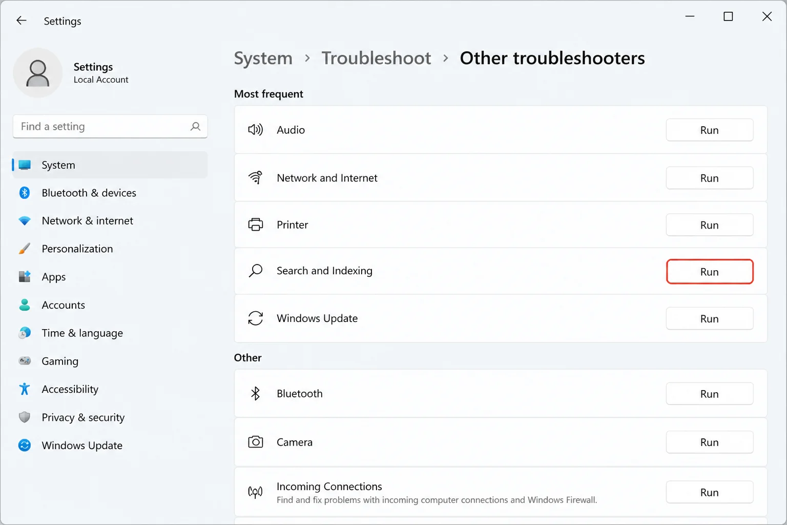The width and height of the screenshot is (787, 525).
Task: Click the Most frequent section heading
Action: pyautogui.click(x=268, y=94)
